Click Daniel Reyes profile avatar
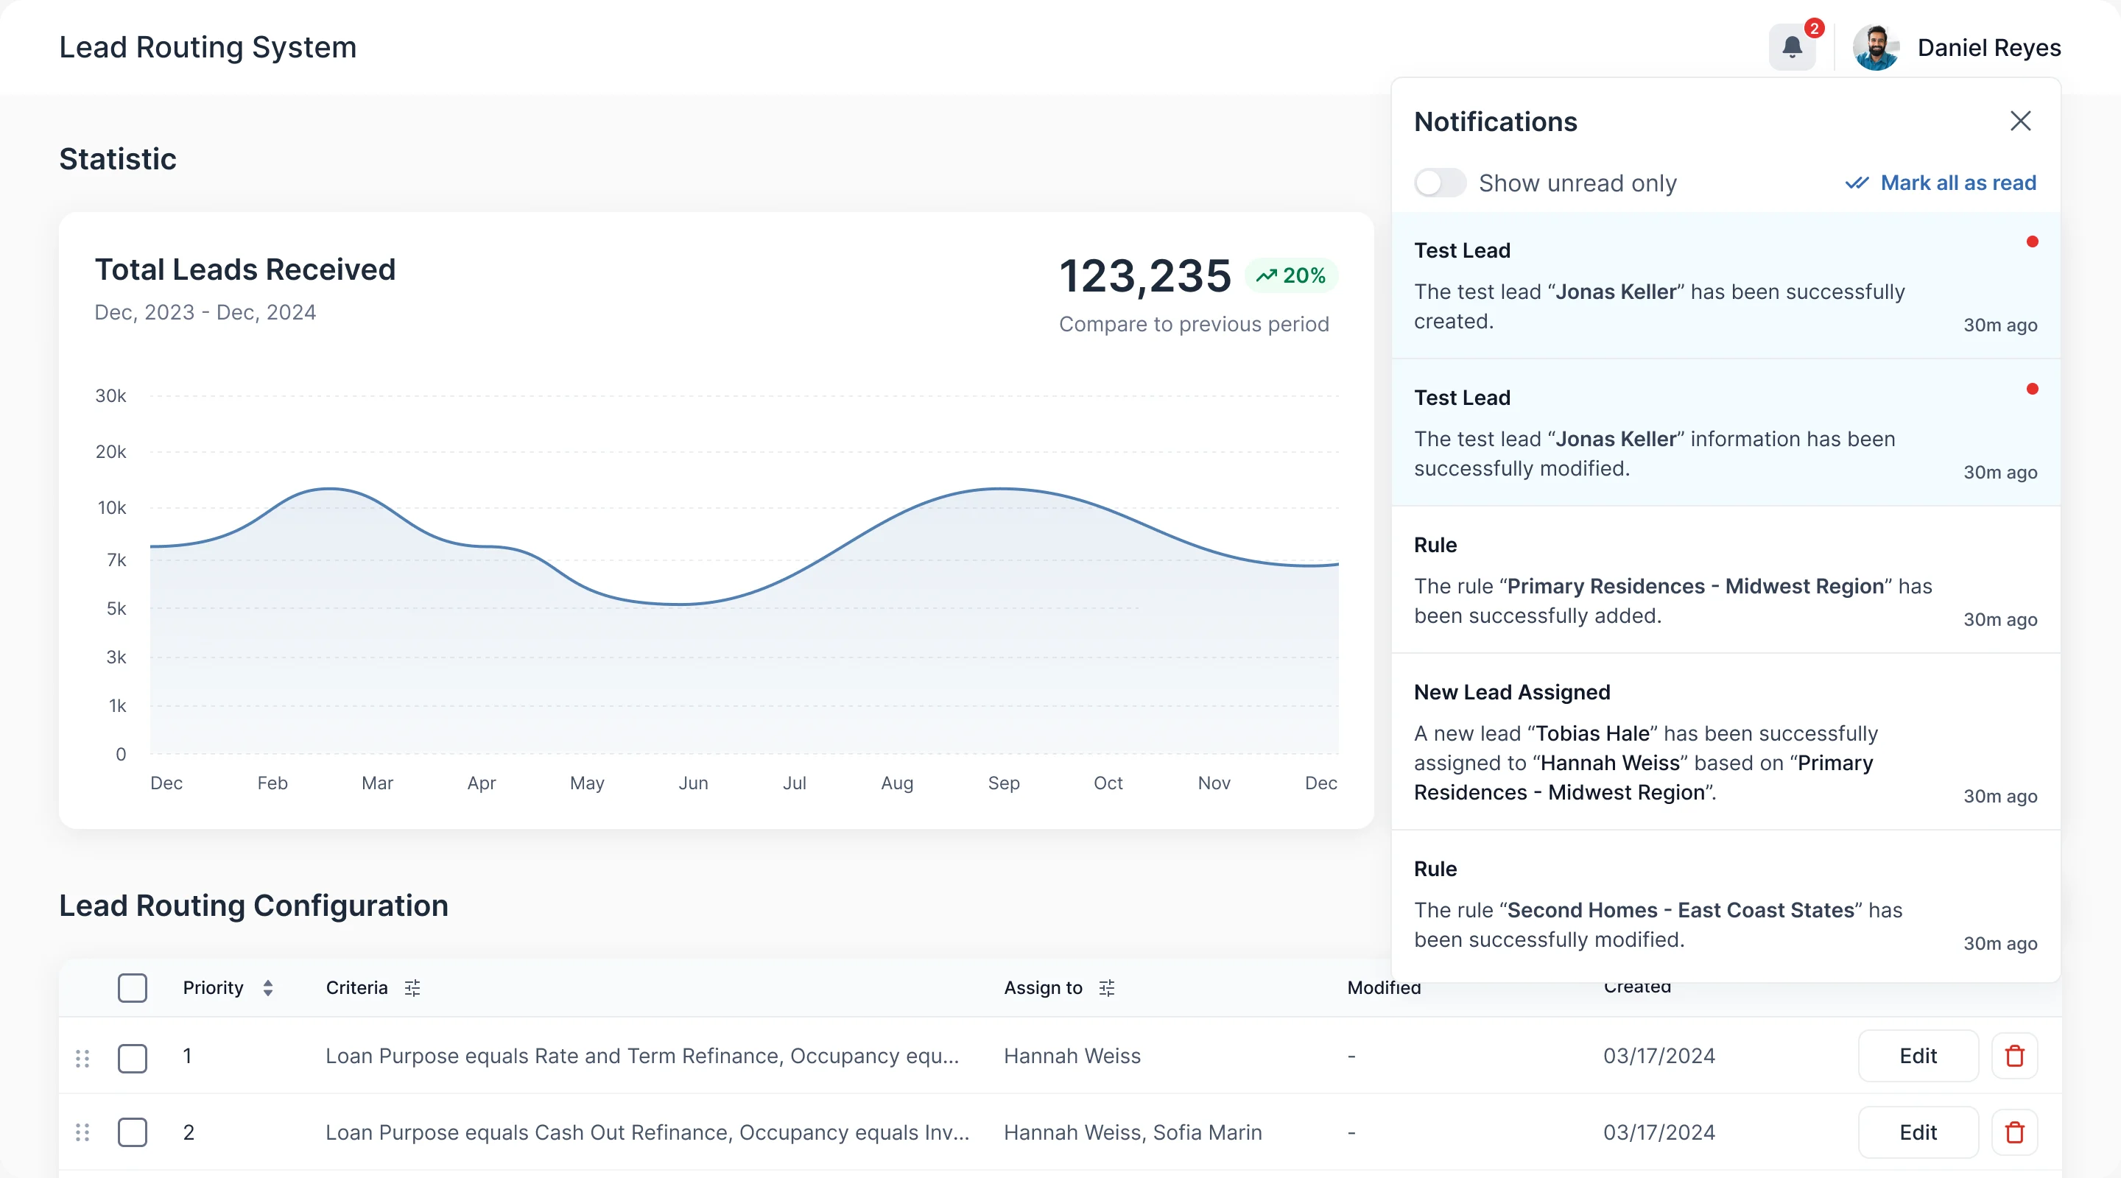 (1876, 48)
